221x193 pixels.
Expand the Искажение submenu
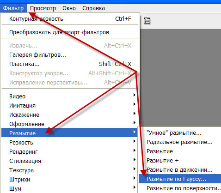[x=69, y=115]
